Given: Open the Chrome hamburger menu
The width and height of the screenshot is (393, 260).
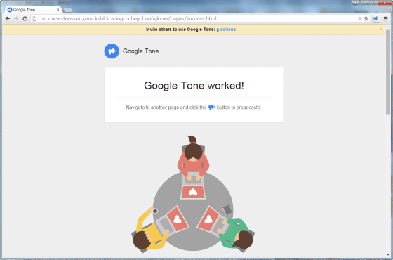Looking at the screenshot, I should coord(386,18).
